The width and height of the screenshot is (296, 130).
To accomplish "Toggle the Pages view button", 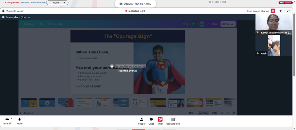I will pos(204,113).
